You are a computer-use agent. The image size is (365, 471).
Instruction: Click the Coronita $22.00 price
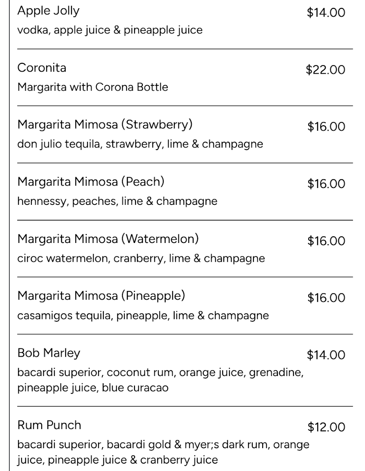tap(326, 70)
